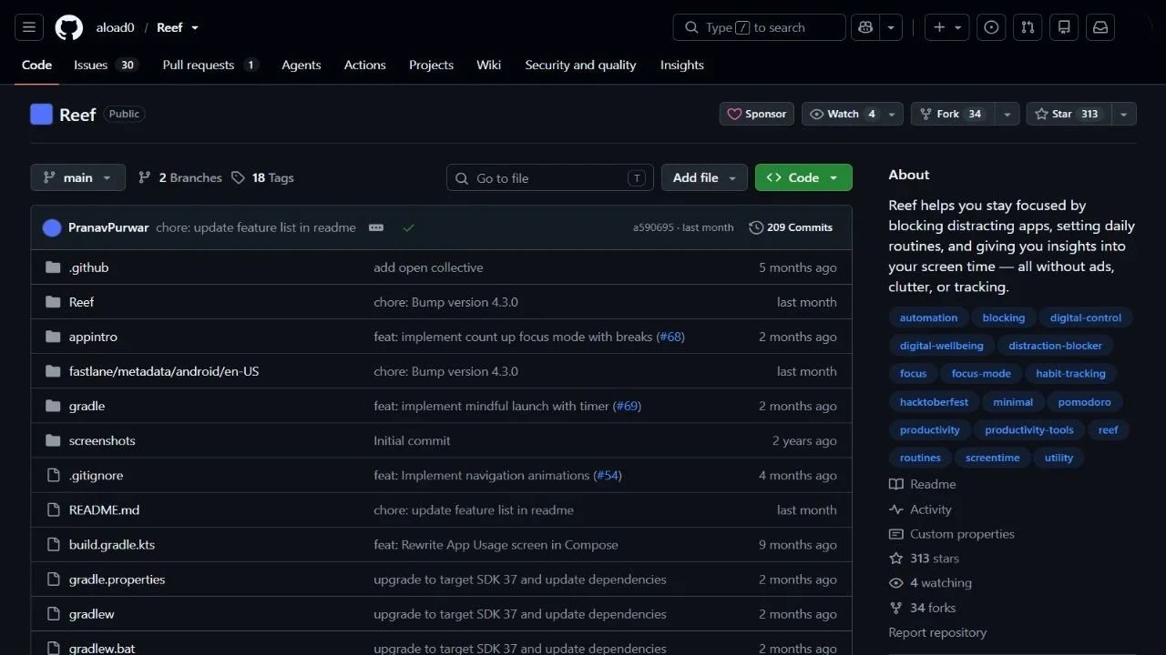Open the issues inbox icon in header
Image resolution: width=1166 pixels, height=655 pixels.
coord(992,27)
